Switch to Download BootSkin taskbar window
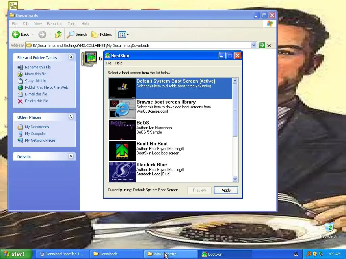Image resolution: width=346 pixels, height=259 pixels. click(x=63, y=254)
